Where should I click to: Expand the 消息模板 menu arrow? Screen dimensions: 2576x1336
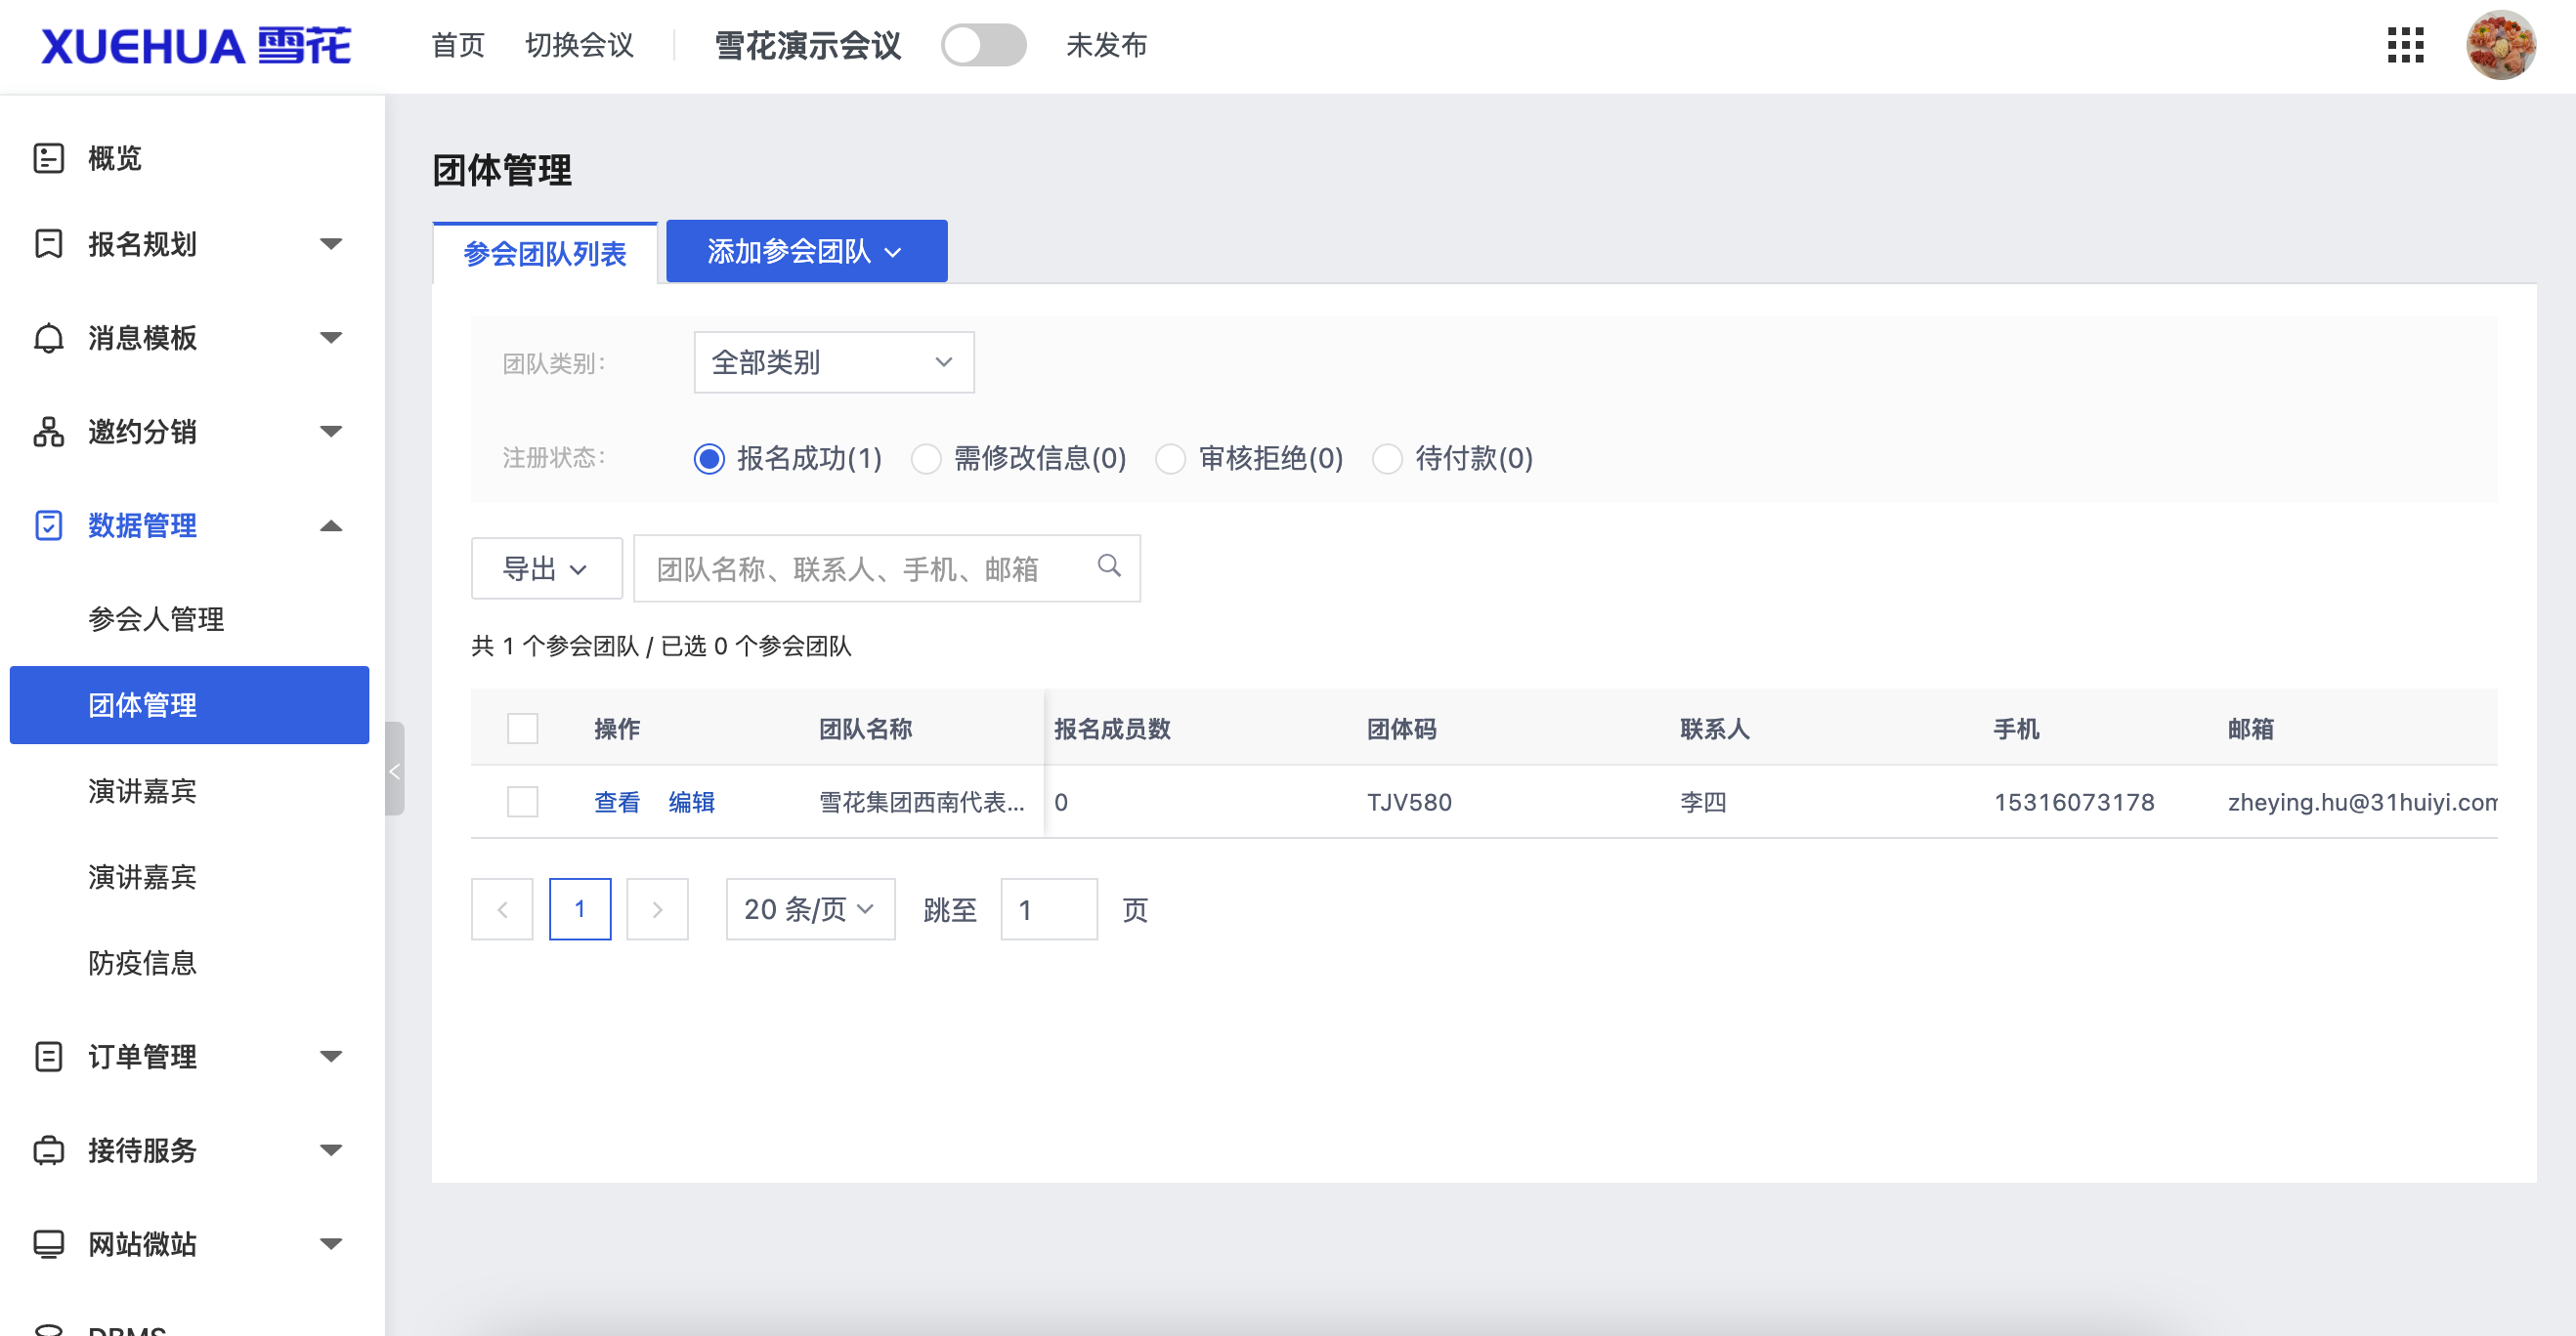pos(331,338)
